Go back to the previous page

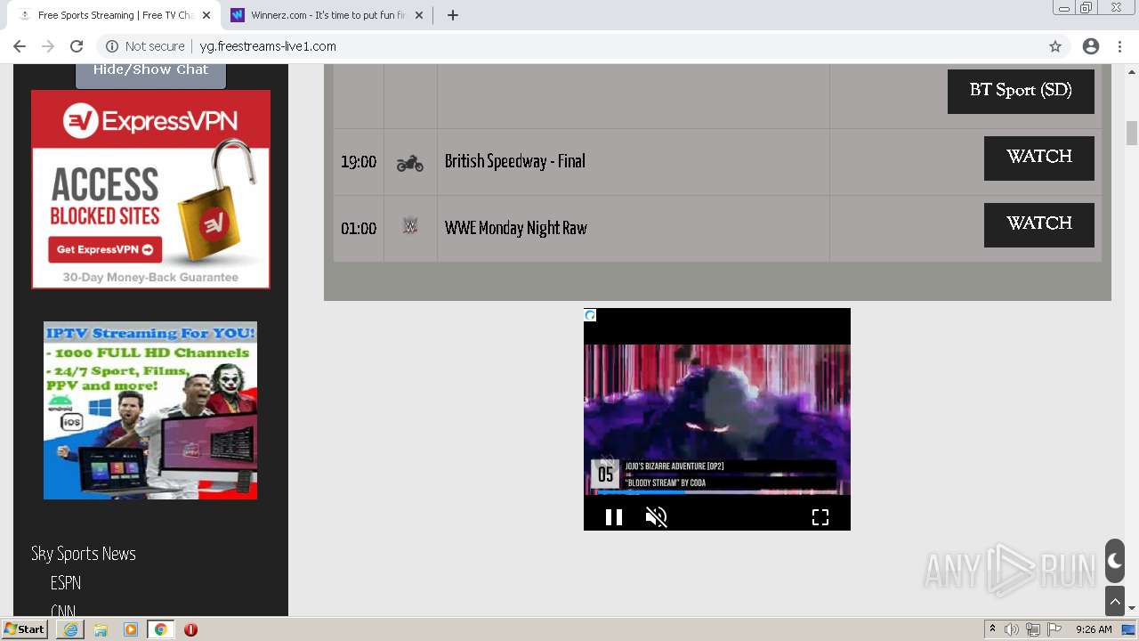(20, 46)
